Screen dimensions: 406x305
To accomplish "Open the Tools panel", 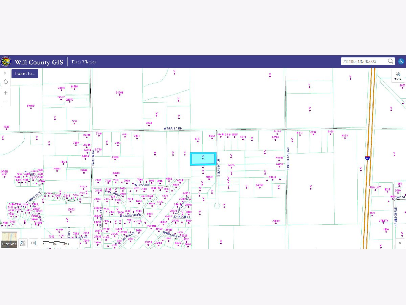I will [x=398, y=76].
